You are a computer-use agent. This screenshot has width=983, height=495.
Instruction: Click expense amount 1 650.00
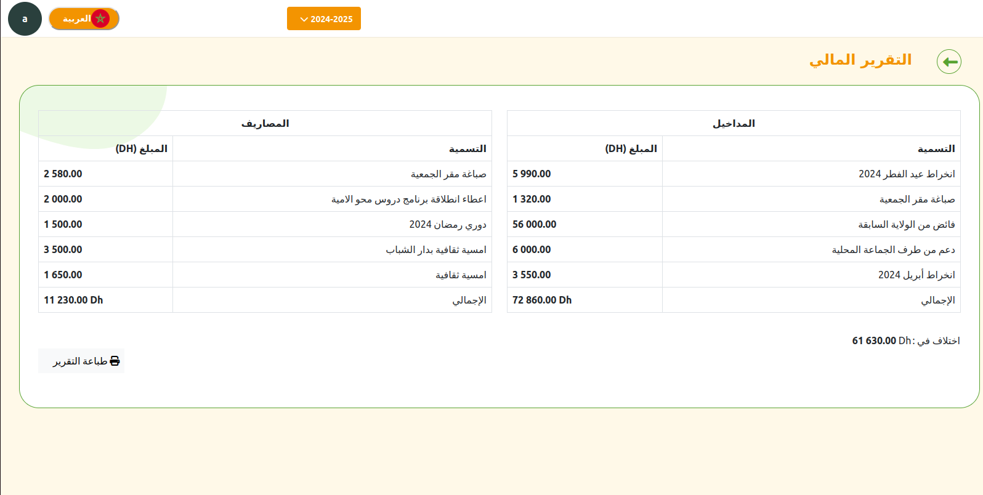pos(63,275)
